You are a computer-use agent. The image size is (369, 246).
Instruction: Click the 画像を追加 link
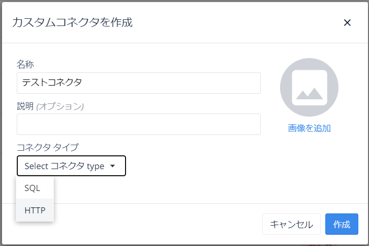309,128
